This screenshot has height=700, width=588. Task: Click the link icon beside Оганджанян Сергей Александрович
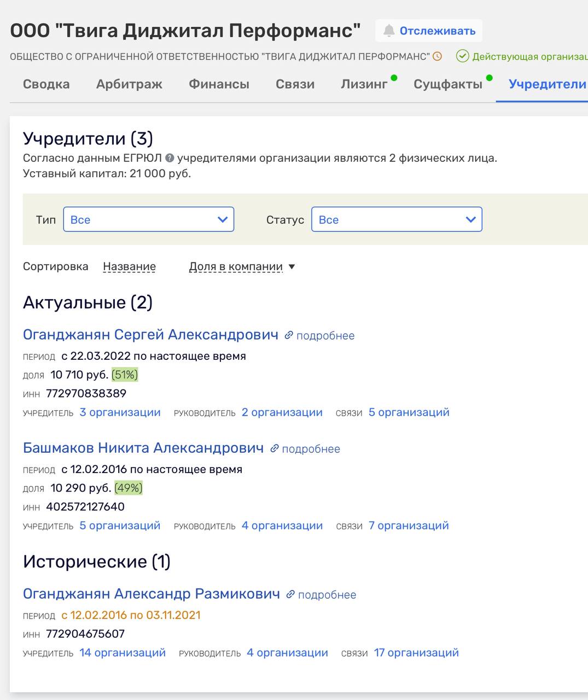pos(289,335)
